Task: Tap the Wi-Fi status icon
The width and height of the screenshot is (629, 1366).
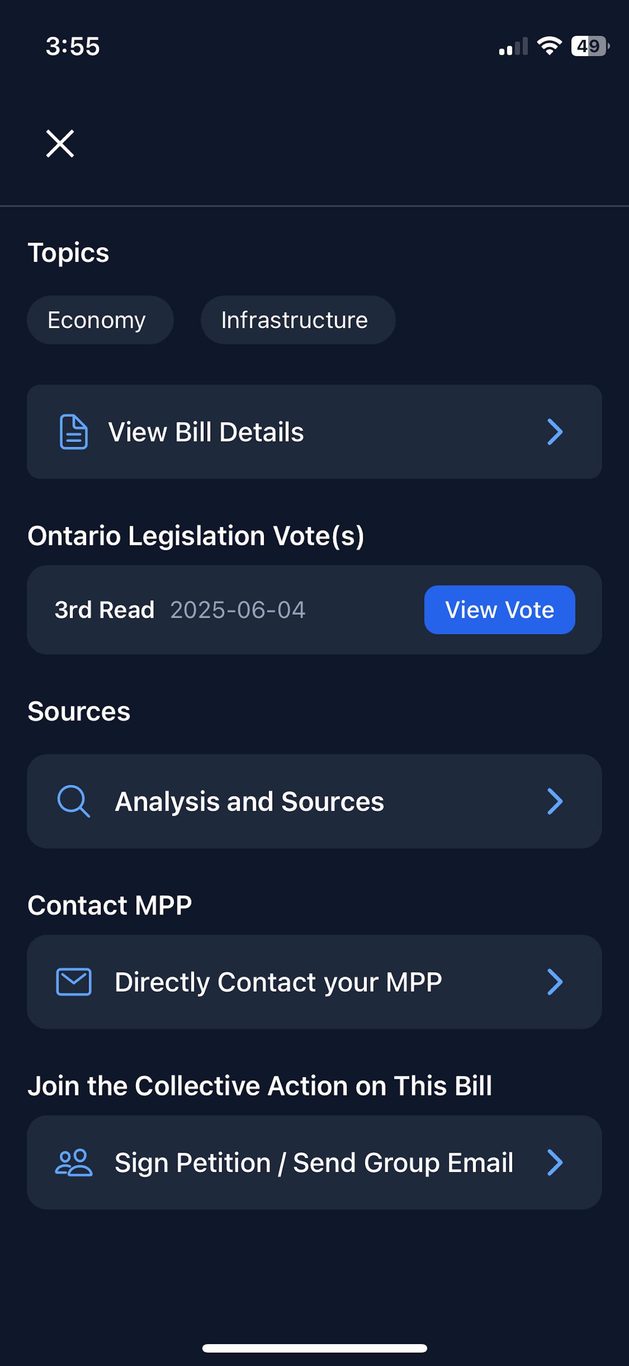Action: pyautogui.click(x=549, y=46)
